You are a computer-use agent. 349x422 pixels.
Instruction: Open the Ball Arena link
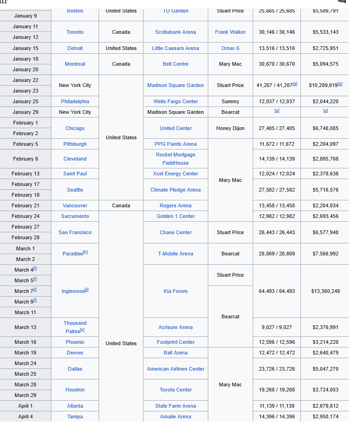coord(175,353)
